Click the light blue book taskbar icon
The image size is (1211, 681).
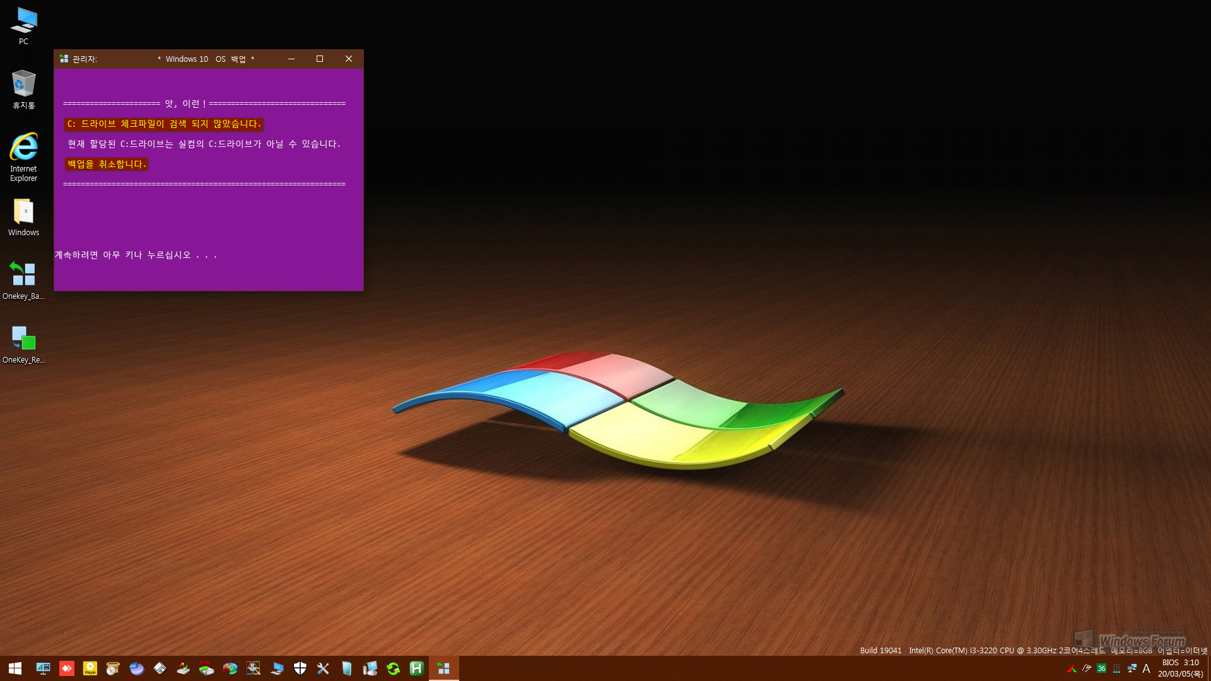click(x=347, y=668)
